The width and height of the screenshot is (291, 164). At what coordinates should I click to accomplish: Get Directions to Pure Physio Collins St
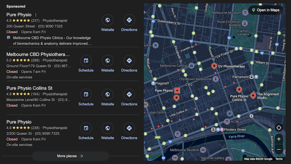coord(129,98)
